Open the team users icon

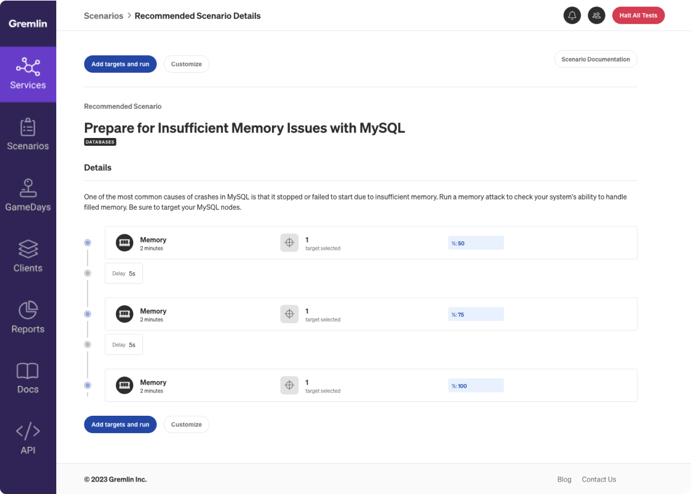597,16
